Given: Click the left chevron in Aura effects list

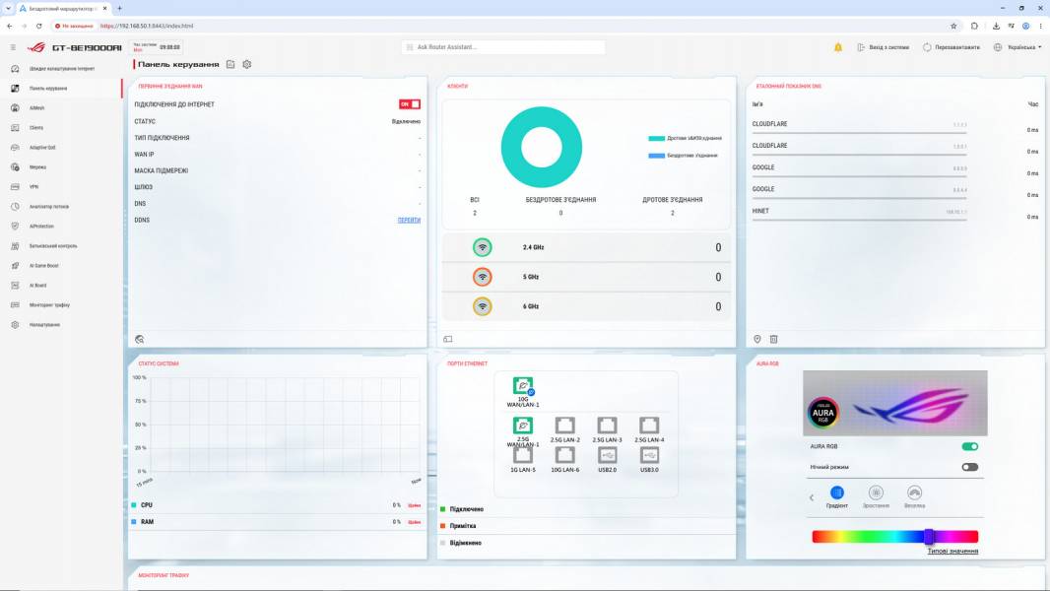Looking at the screenshot, I should (812, 497).
